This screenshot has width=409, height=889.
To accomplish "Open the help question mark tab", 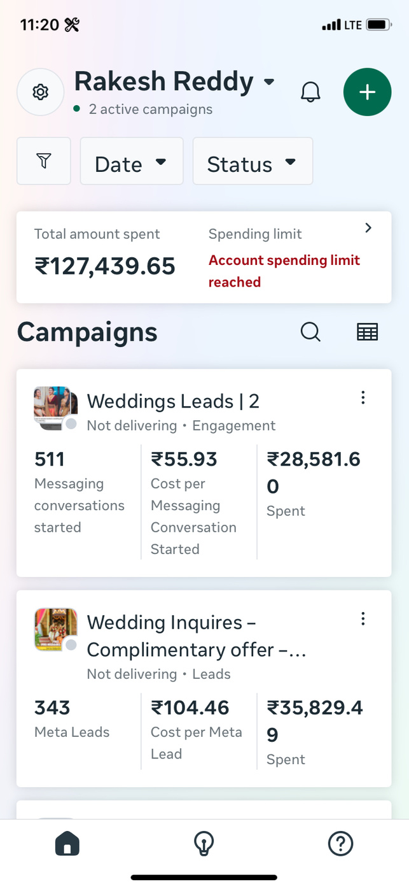I will point(340,844).
